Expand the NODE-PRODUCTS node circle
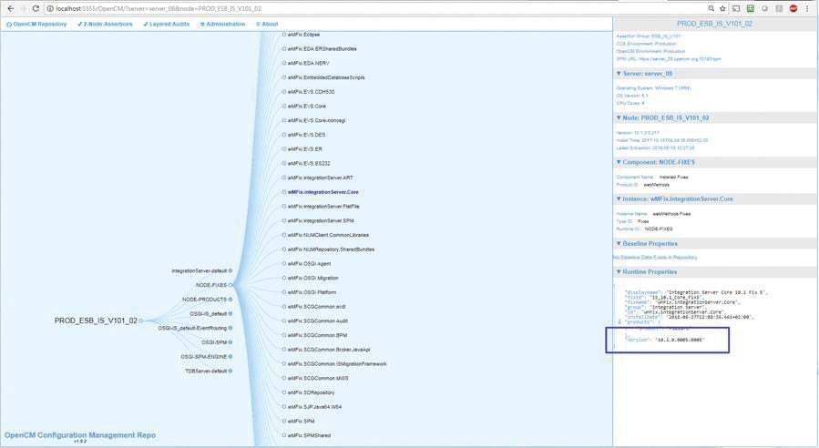Screen dimensions: 819x448 coord(230,300)
